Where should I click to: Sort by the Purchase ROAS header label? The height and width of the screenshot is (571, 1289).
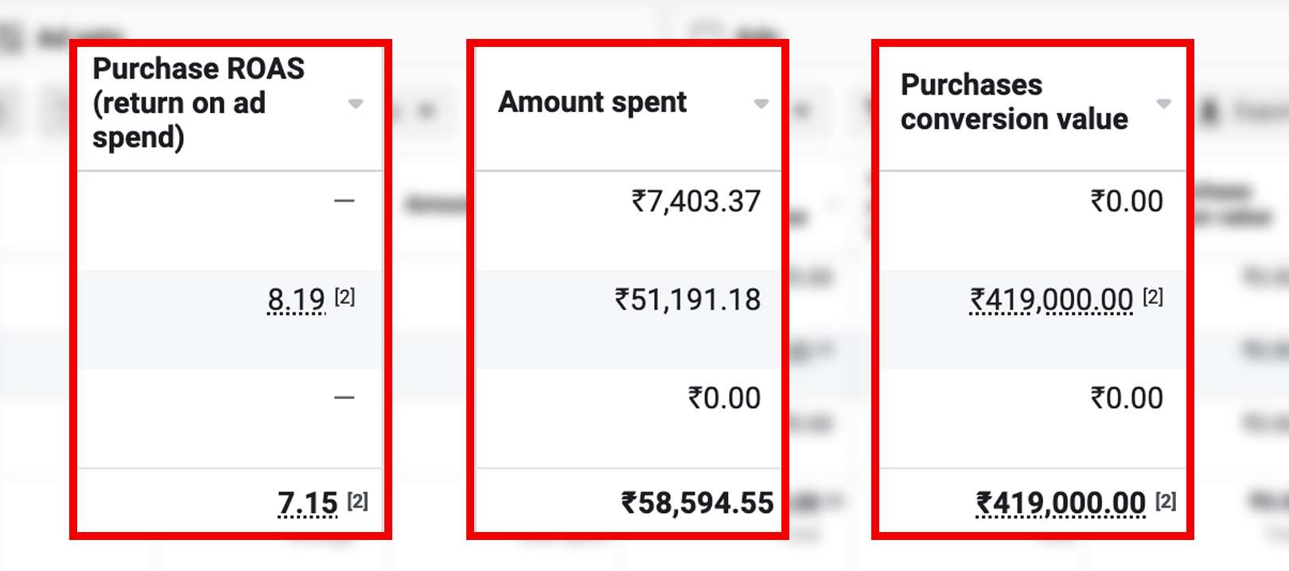click(x=198, y=103)
